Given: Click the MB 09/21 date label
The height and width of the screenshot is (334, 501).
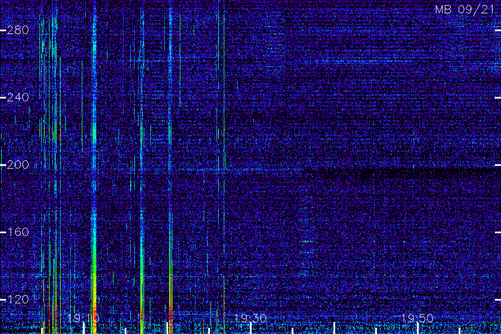Looking at the screenshot, I should tap(465, 9).
